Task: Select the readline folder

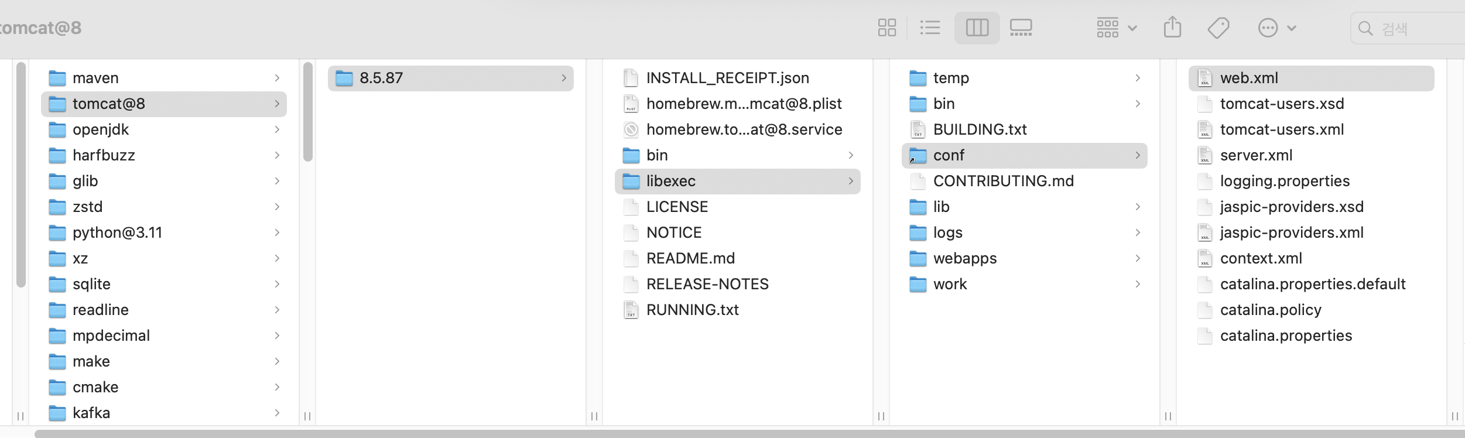Action: pyautogui.click(x=164, y=310)
